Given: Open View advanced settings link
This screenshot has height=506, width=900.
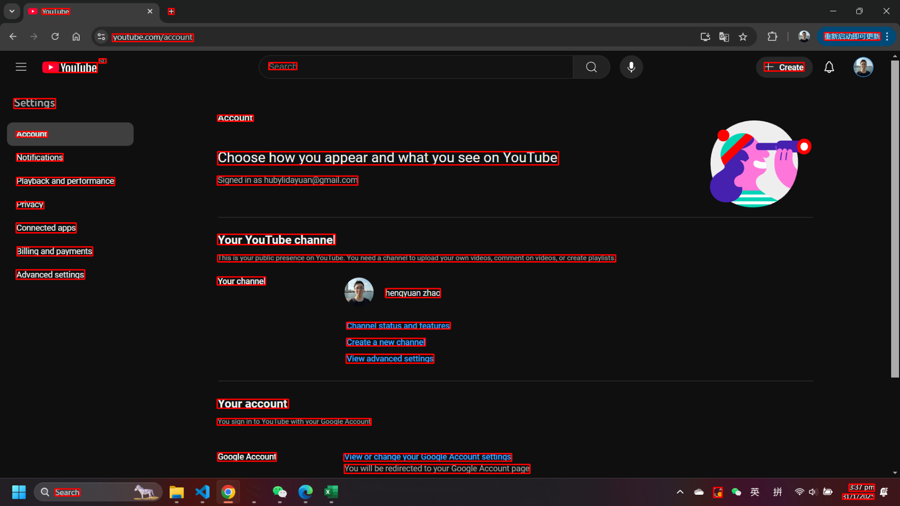Looking at the screenshot, I should 390,359.
